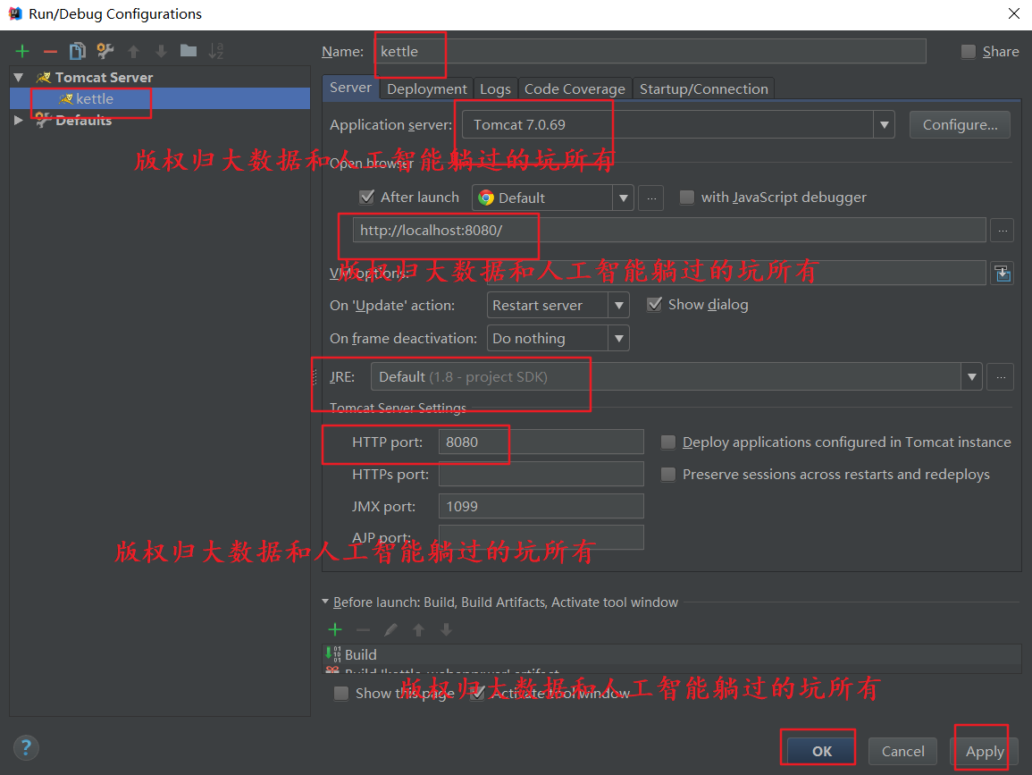The width and height of the screenshot is (1032, 775).
Task: Click the Configure... button
Action: 960,124
